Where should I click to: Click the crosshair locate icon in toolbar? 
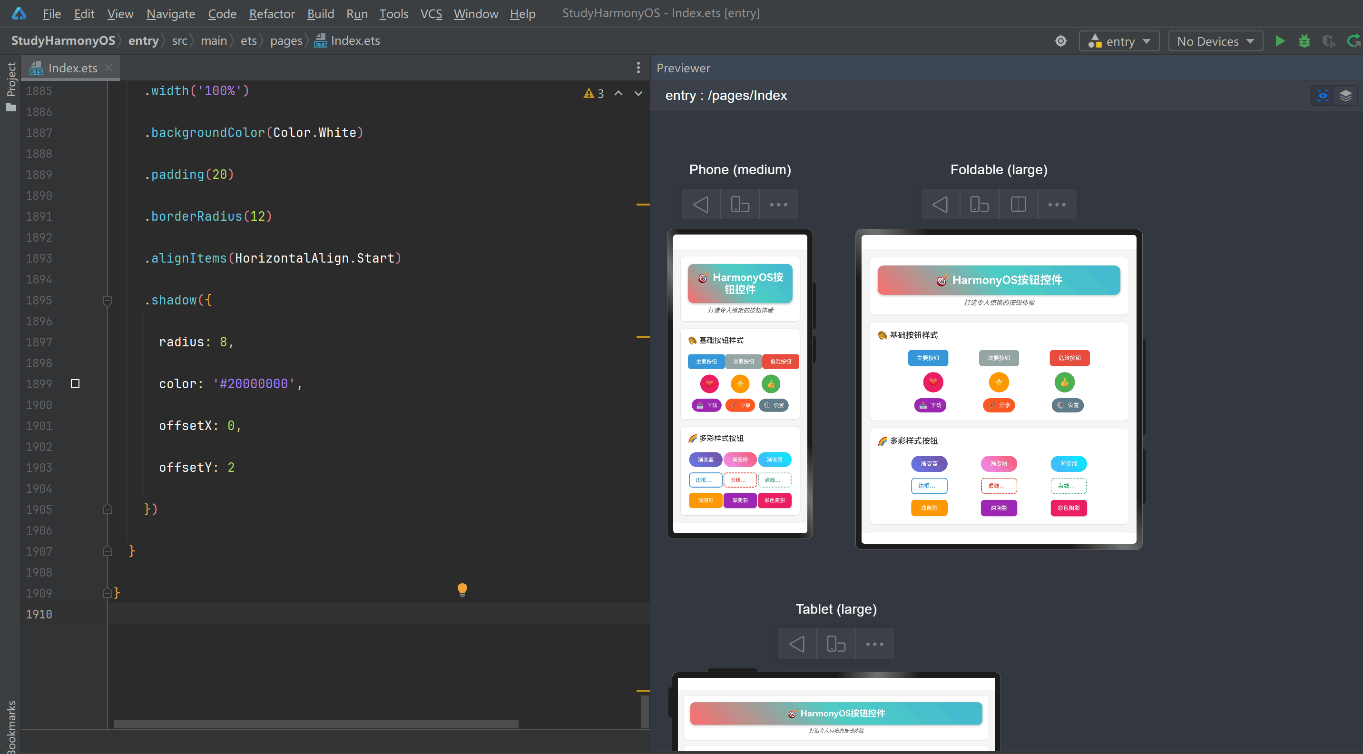1060,41
